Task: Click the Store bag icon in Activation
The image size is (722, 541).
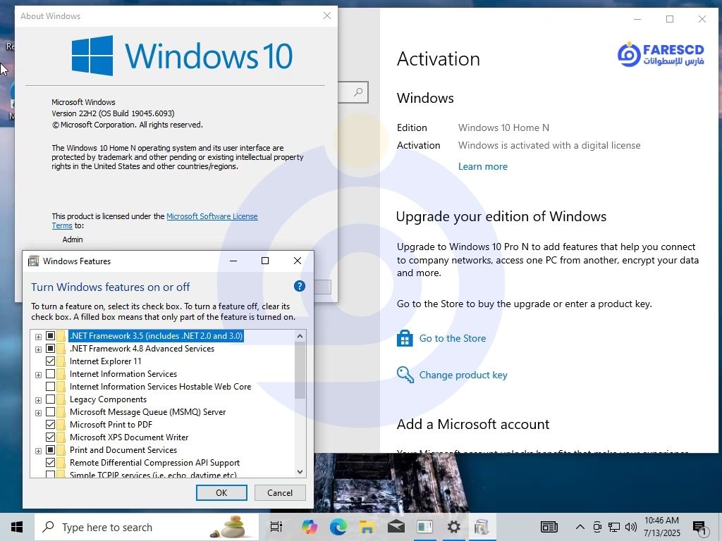Action: click(x=405, y=339)
